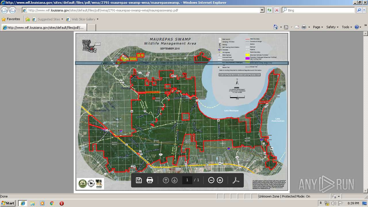Open the search provider dropdown arrow
368x207 pixels.
coord(365,10)
